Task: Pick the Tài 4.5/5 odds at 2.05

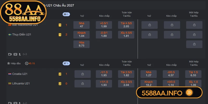Action: click(127, 25)
